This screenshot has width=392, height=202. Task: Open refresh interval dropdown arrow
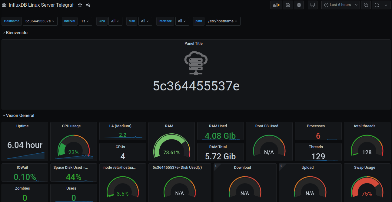pos(386,5)
